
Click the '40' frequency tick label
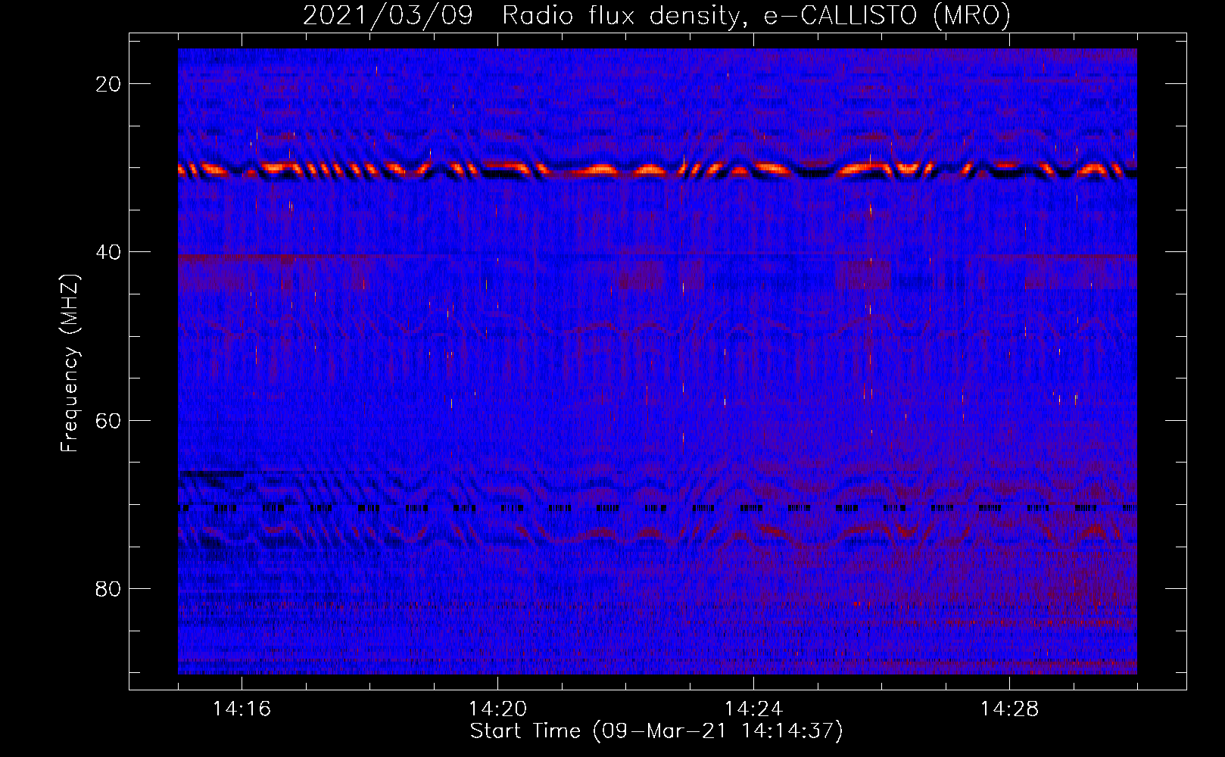click(109, 252)
